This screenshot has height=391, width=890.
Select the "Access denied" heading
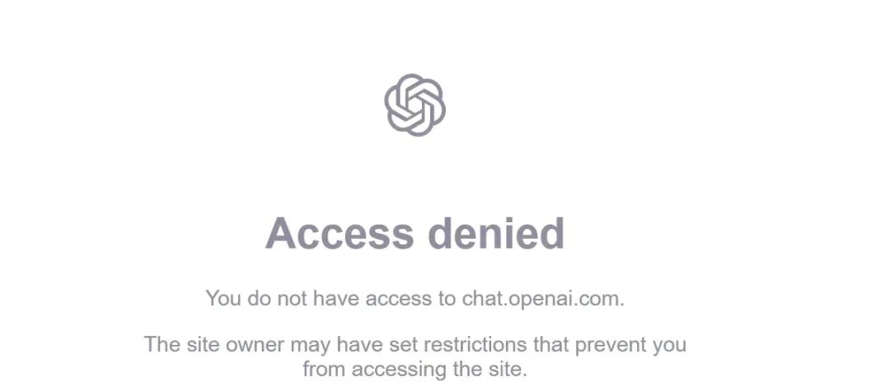coord(415,234)
